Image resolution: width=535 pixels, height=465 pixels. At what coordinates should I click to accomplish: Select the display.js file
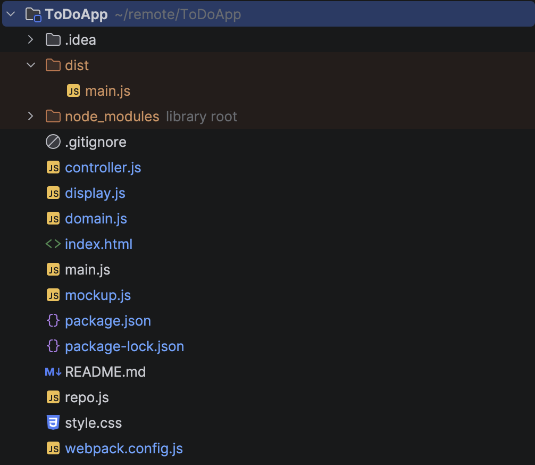(x=95, y=193)
